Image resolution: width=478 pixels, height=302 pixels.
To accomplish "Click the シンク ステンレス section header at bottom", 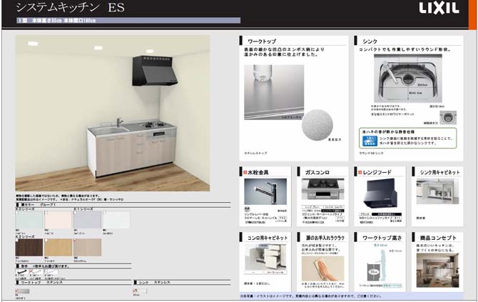I will point(182,283).
